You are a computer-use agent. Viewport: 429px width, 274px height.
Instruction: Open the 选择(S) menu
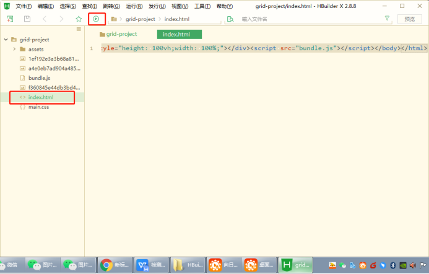68,6
